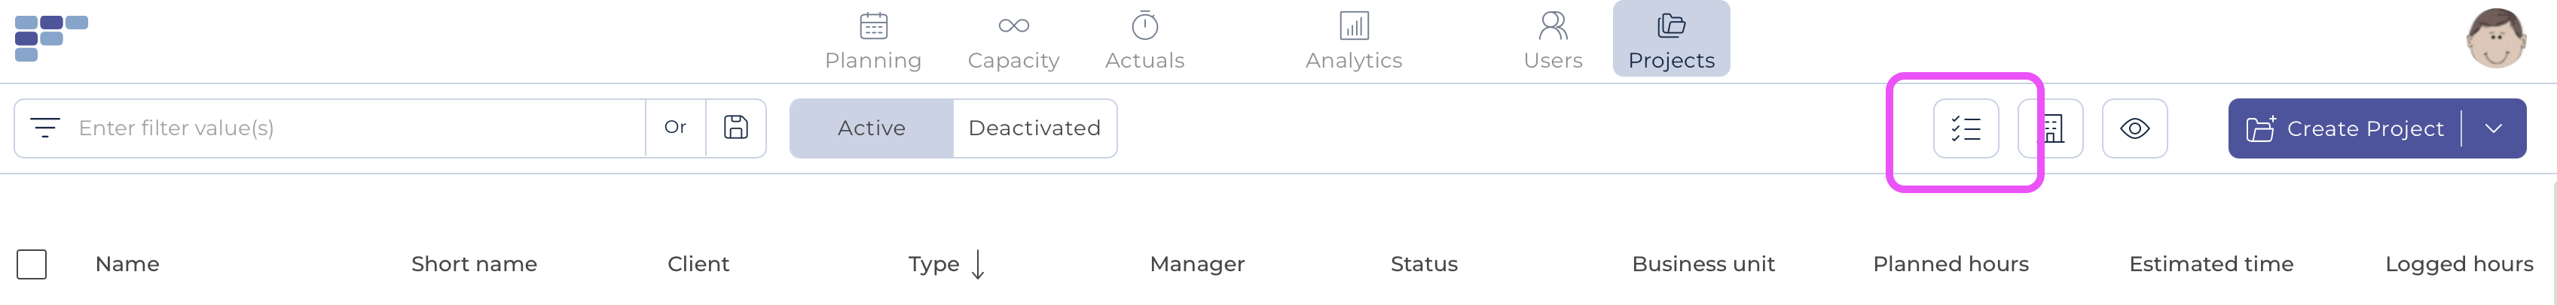Go to the Capacity infinity icon
The width and height of the screenshot is (2557, 305).
[x=1013, y=27]
